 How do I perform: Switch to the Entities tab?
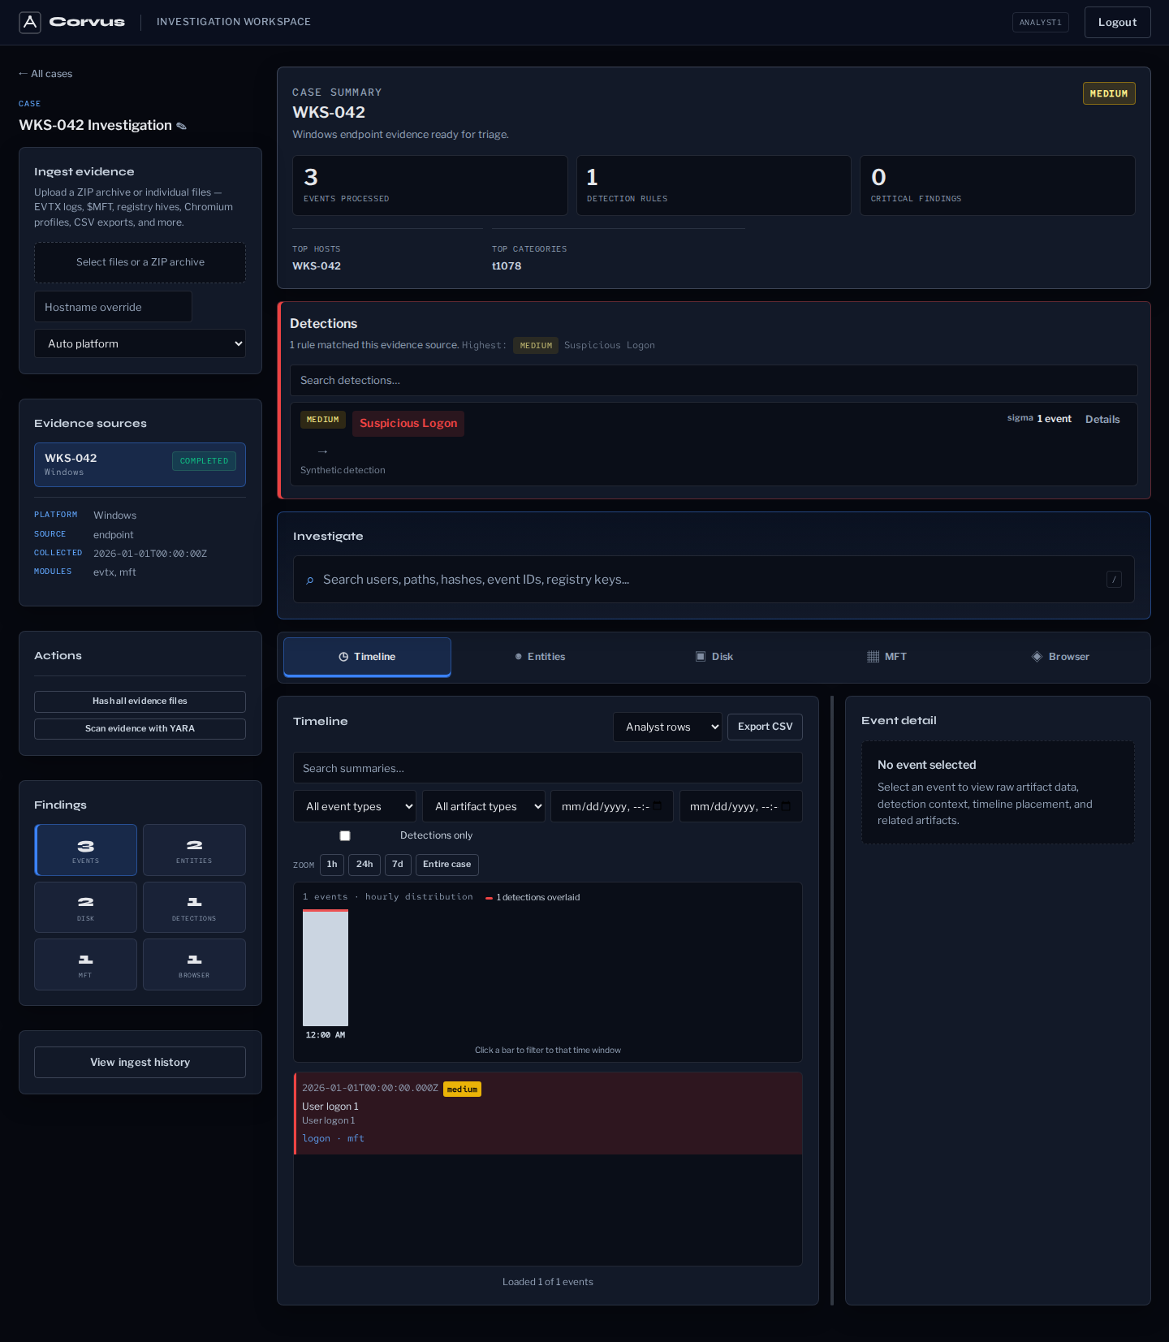[540, 657]
